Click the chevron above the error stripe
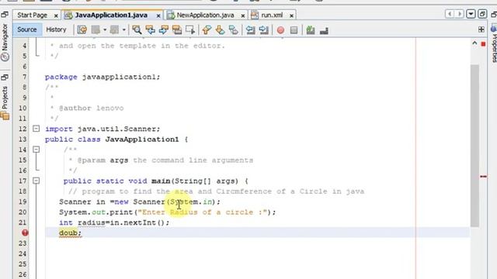This screenshot has width=497, height=279. tap(474, 43)
